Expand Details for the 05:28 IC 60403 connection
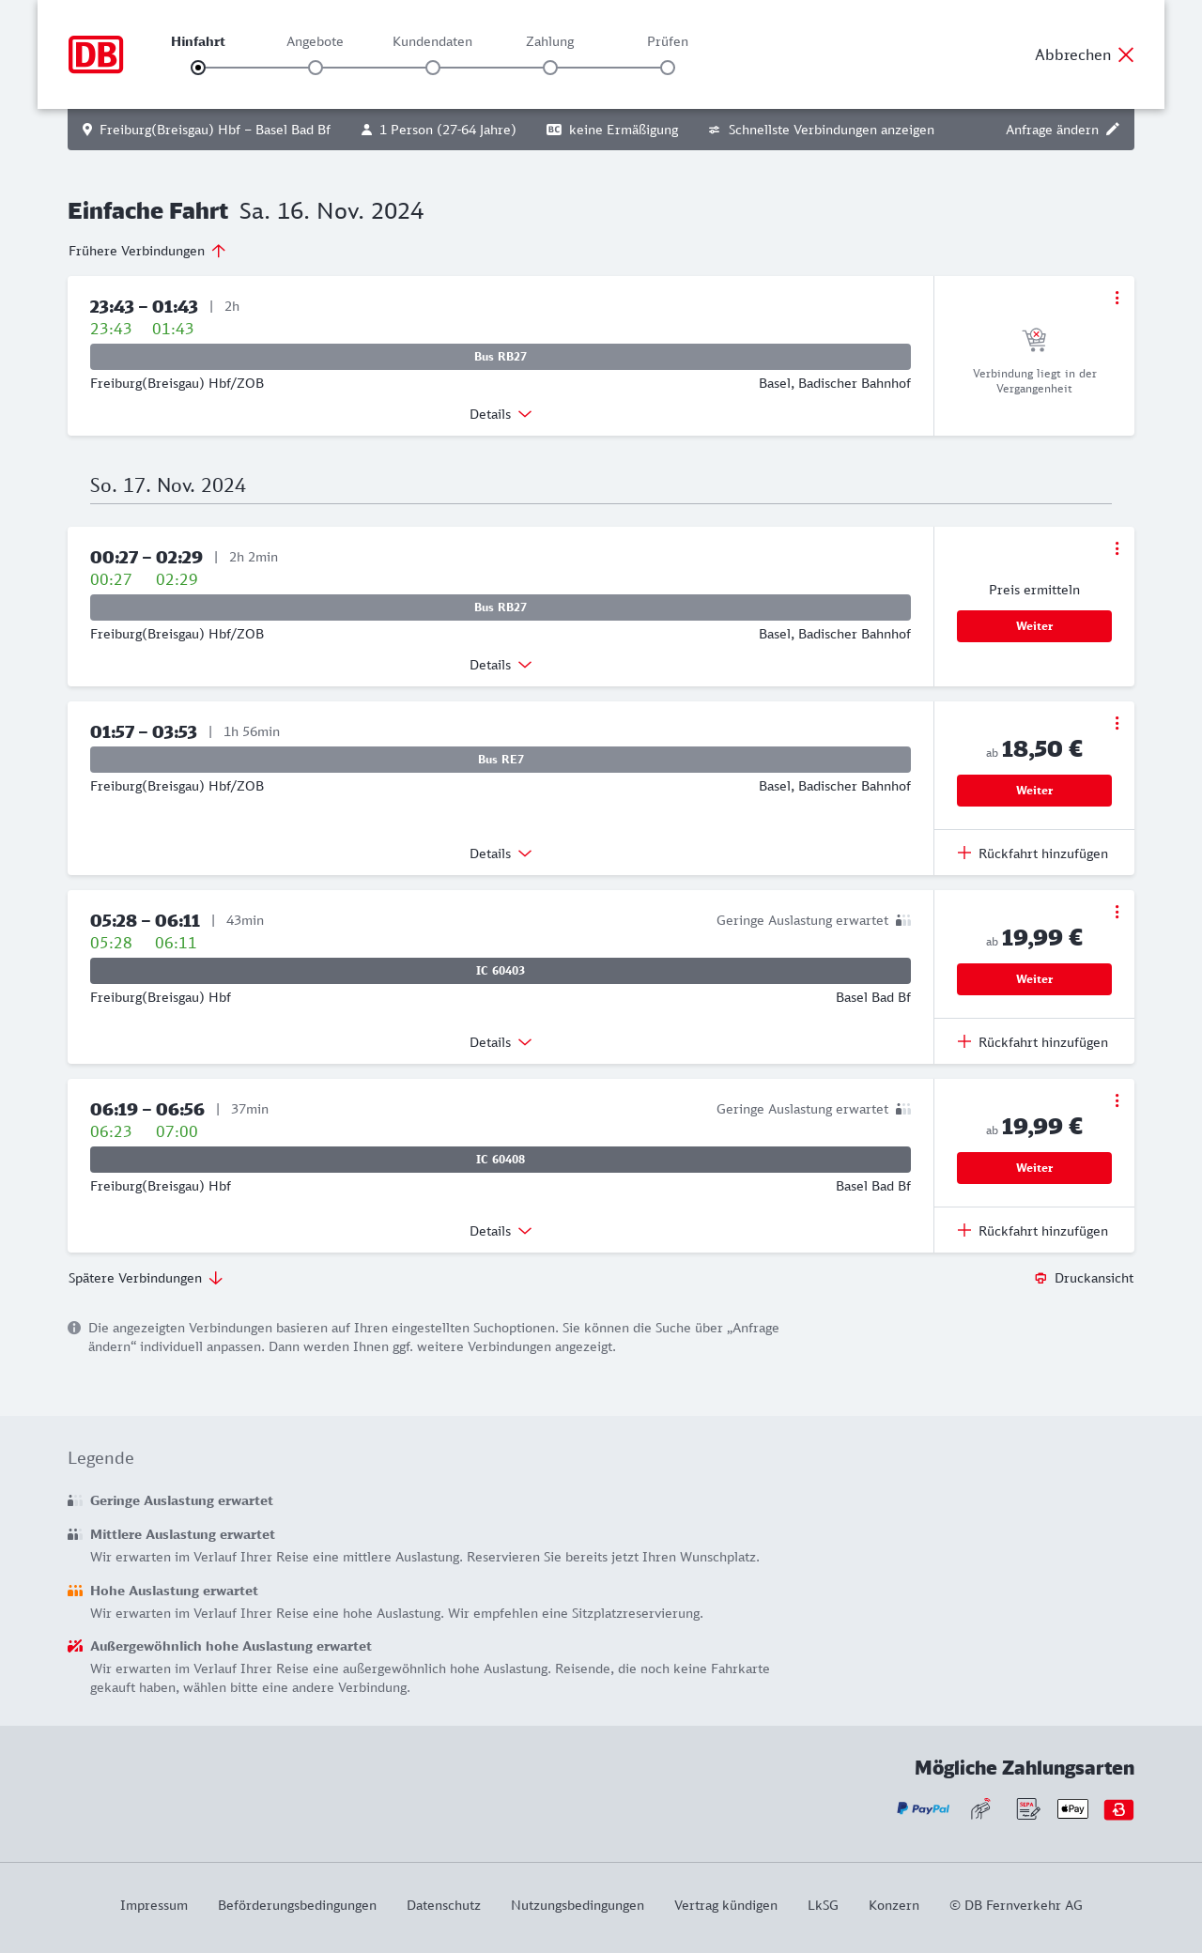This screenshot has height=1953, width=1202. [501, 1042]
